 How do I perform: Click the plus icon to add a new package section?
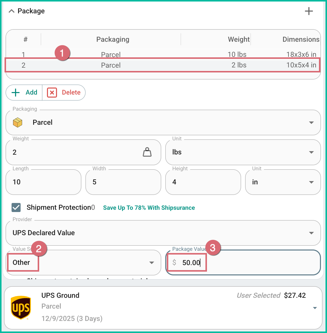coord(309,11)
